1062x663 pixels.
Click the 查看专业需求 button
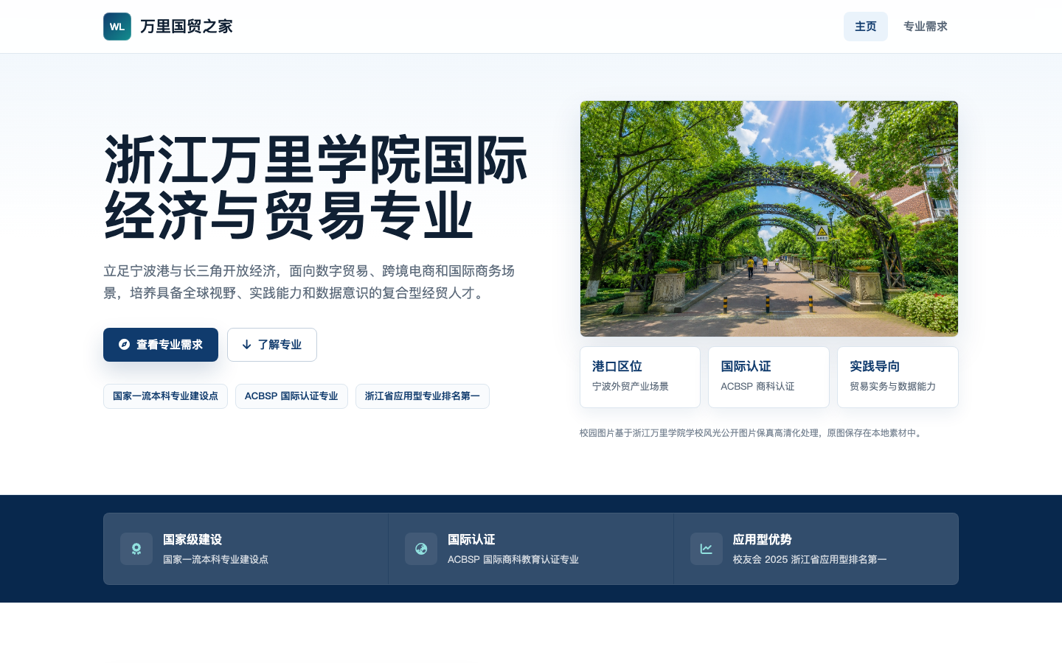pos(161,345)
